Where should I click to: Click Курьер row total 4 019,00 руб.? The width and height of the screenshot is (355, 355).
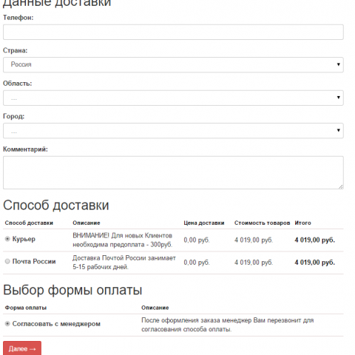click(315, 240)
